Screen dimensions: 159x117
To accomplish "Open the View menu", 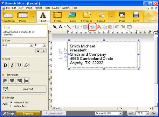I will (x=21, y=8).
